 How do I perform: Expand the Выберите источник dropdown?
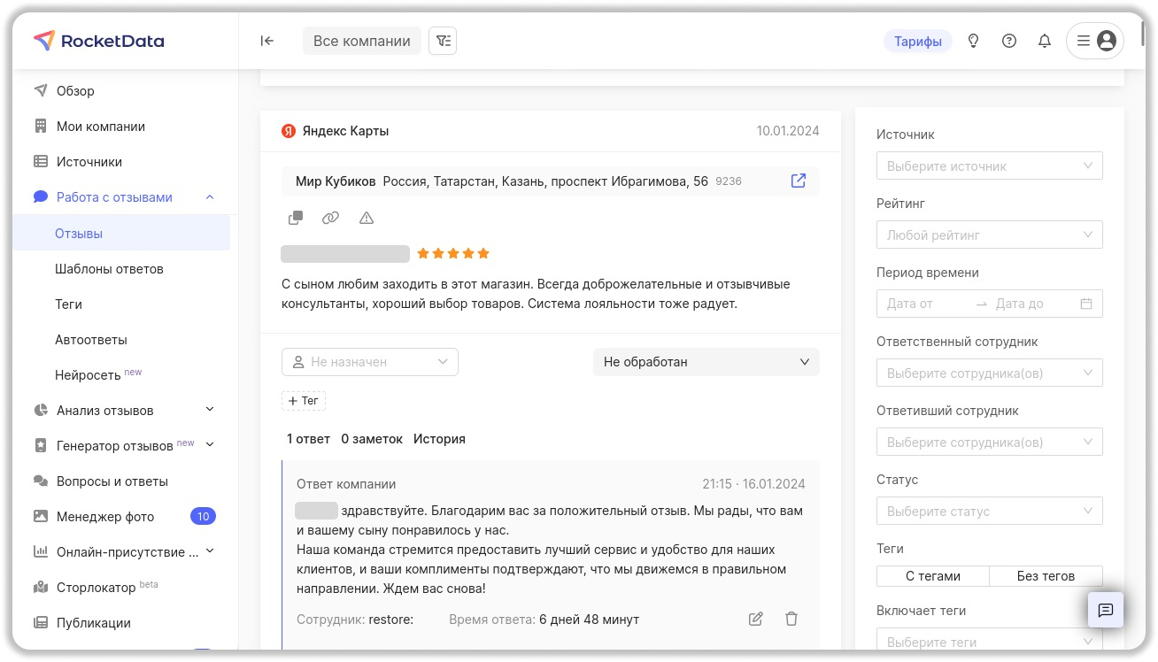[x=989, y=166]
